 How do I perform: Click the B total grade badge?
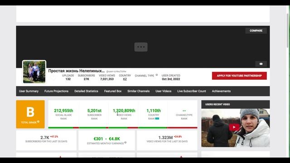tap(30, 114)
